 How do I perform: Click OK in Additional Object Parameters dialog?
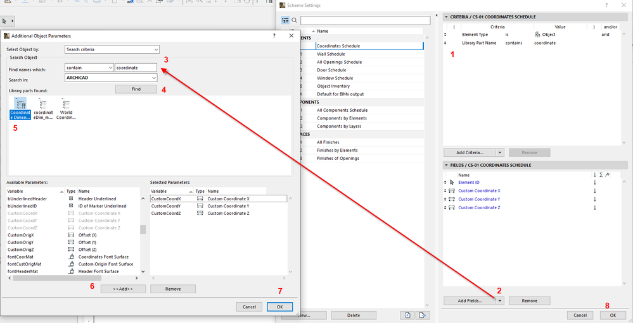(280, 307)
